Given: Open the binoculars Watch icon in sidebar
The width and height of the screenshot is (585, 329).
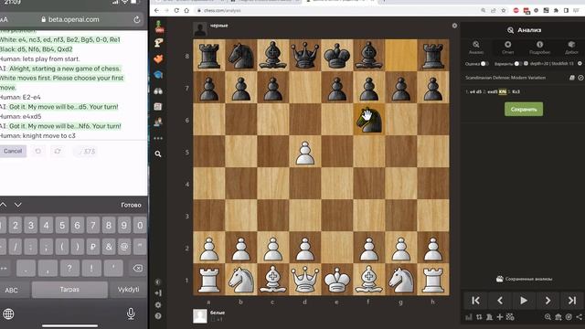Looking at the screenshot, I should point(158,91).
